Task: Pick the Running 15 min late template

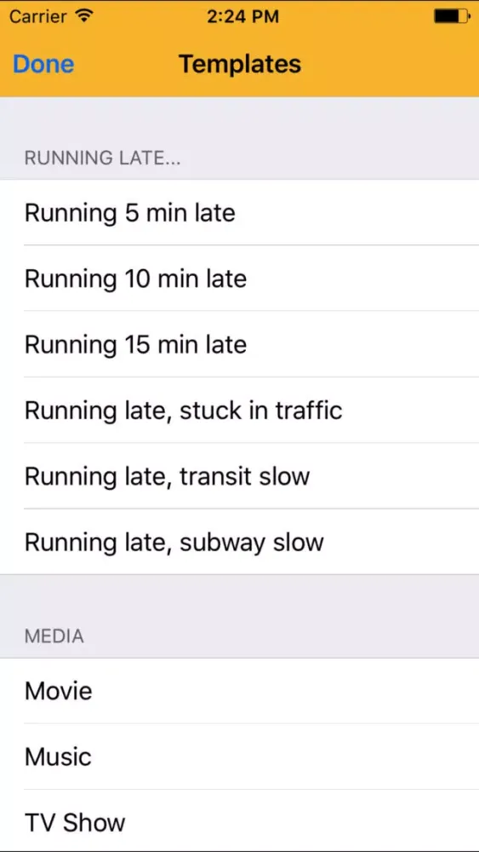Action: tap(239, 344)
